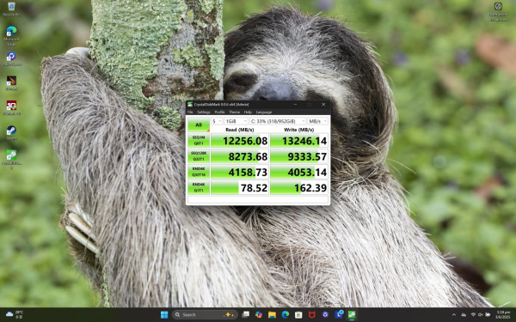Open the taskbar clock and date

tap(503, 315)
